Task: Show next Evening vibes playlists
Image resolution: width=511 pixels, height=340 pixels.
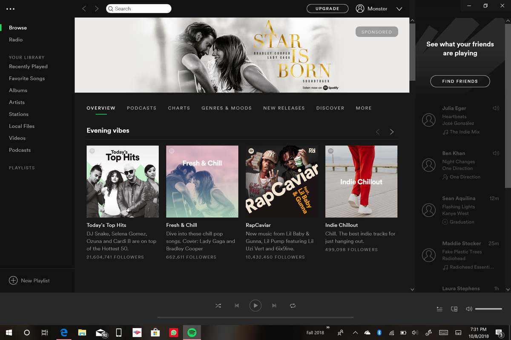Action: click(x=392, y=132)
